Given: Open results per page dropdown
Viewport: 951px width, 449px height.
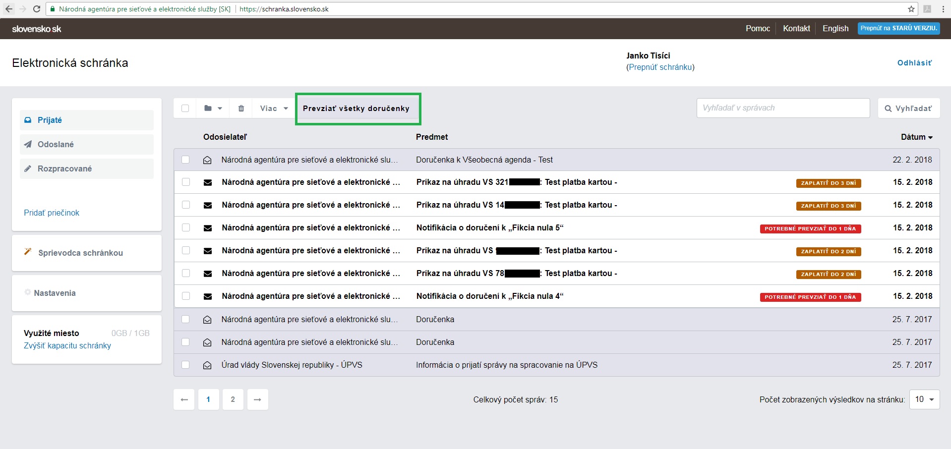Looking at the screenshot, I should pos(924,399).
